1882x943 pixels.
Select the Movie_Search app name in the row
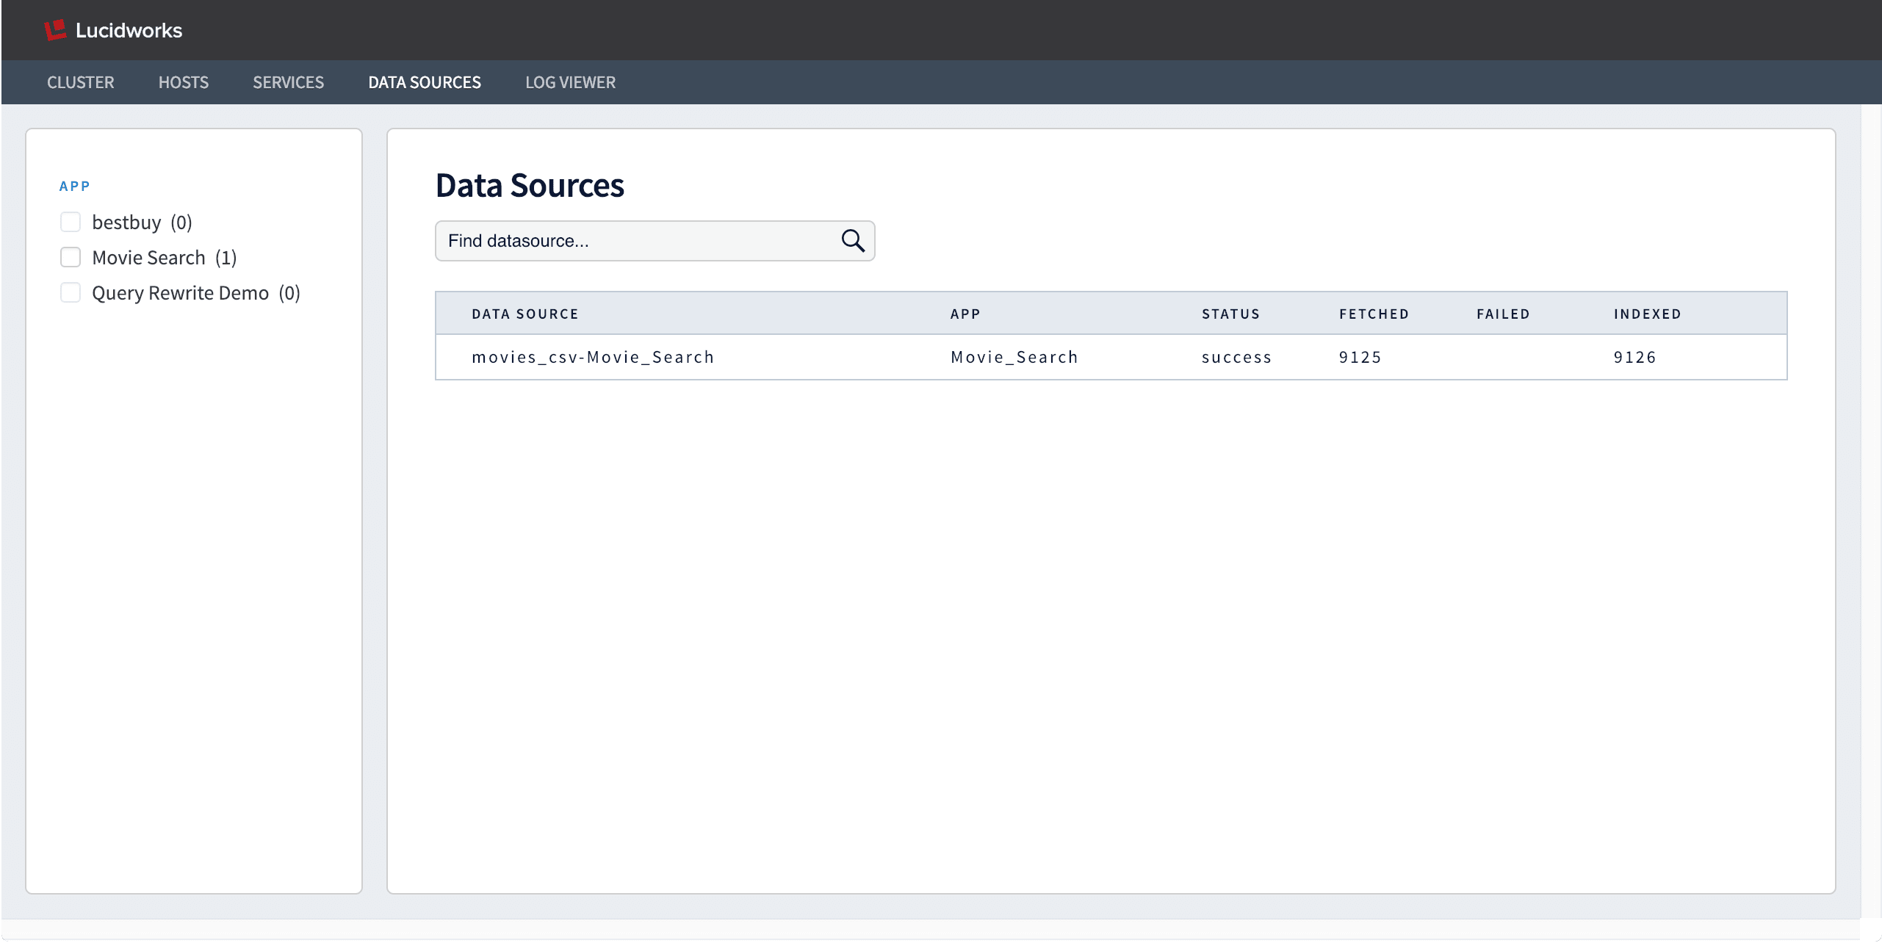(x=1013, y=357)
